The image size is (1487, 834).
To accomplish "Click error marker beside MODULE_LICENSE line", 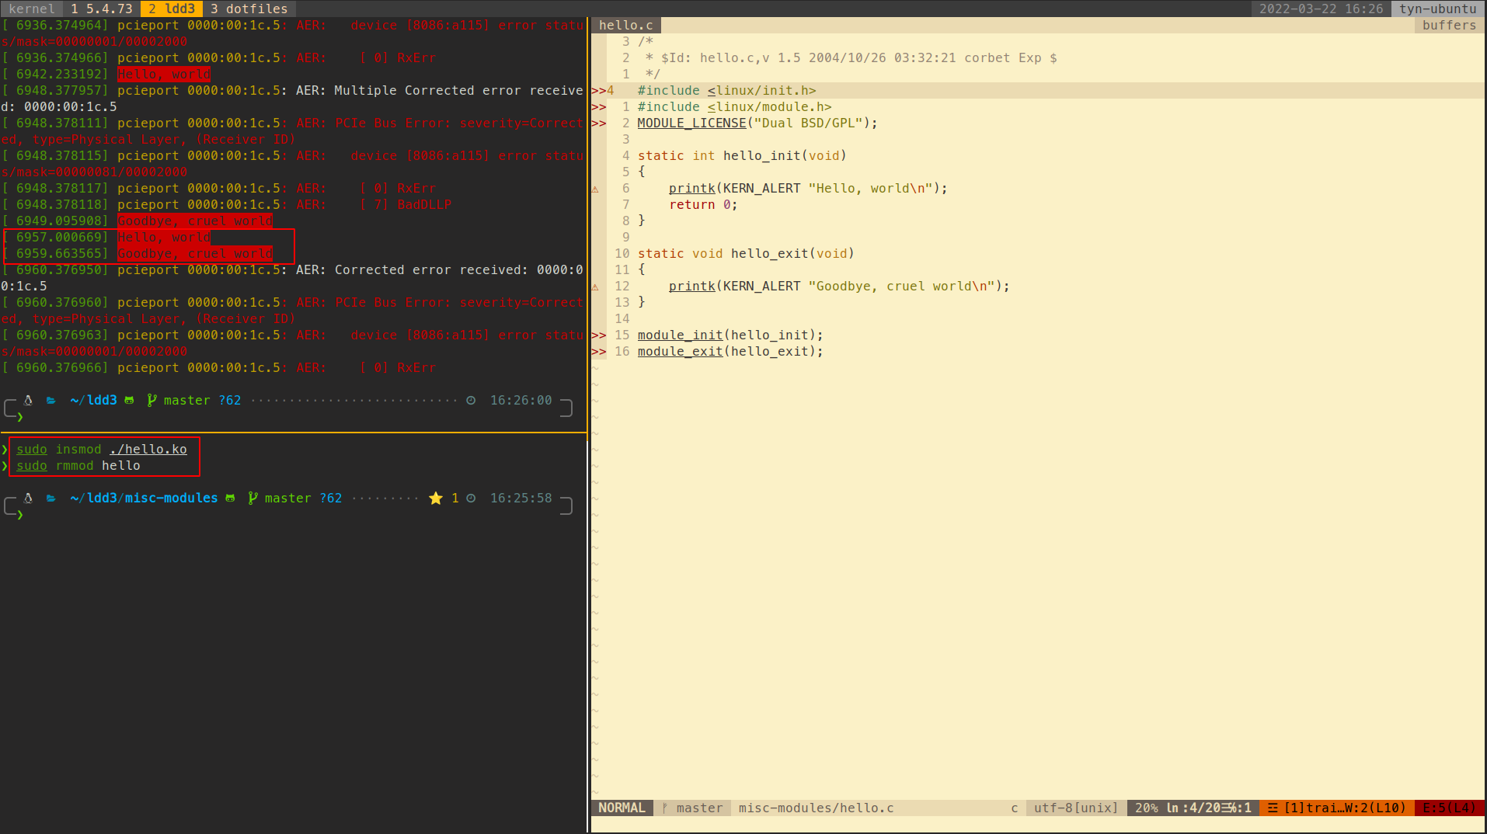I will coord(598,123).
